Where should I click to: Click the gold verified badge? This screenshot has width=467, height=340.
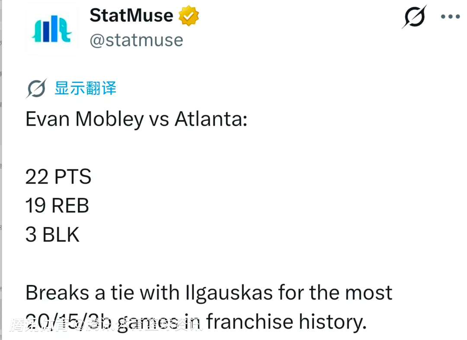(x=189, y=16)
